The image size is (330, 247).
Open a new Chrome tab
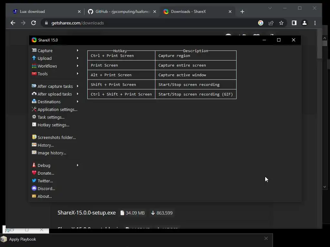[242, 12]
